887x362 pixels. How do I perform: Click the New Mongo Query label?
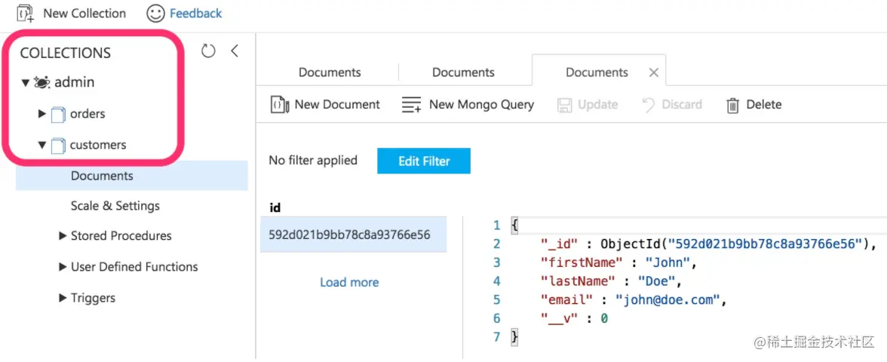[481, 105]
